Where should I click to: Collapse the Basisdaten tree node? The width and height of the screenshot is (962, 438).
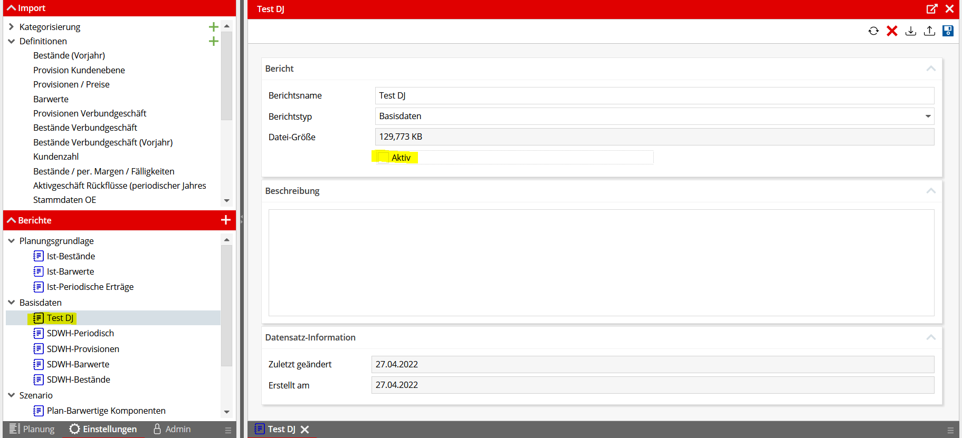point(11,303)
